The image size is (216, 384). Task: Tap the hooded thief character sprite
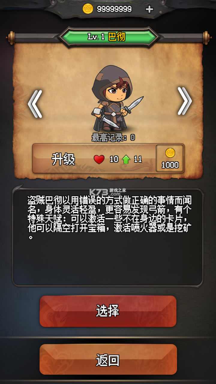[x=115, y=97]
